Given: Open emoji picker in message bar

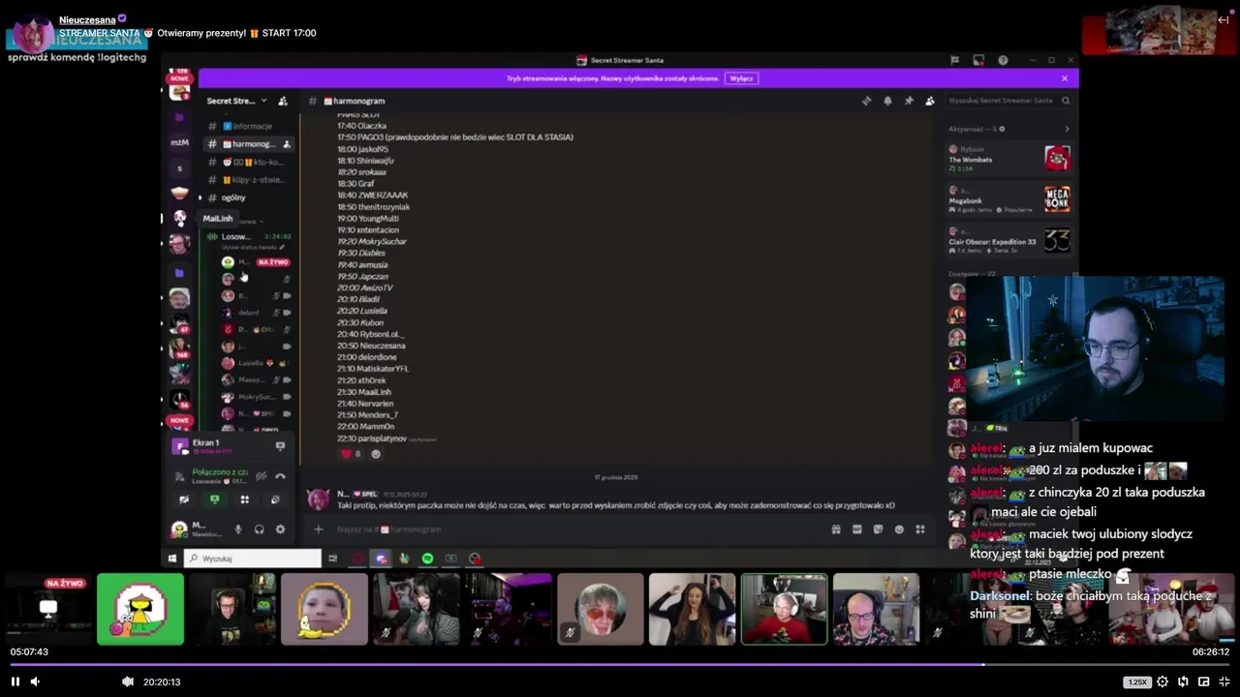Looking at the screenshot, I should [x=899, y=529].
